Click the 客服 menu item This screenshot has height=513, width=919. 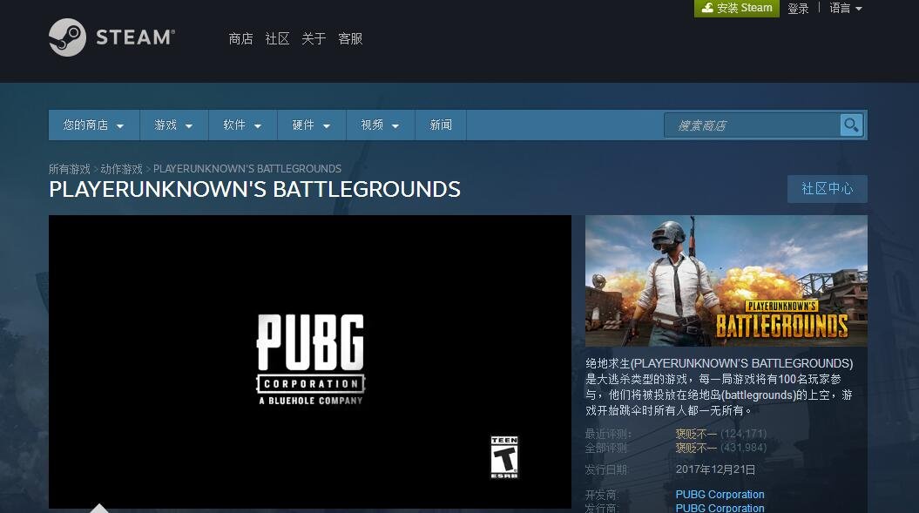pos(350,38)
